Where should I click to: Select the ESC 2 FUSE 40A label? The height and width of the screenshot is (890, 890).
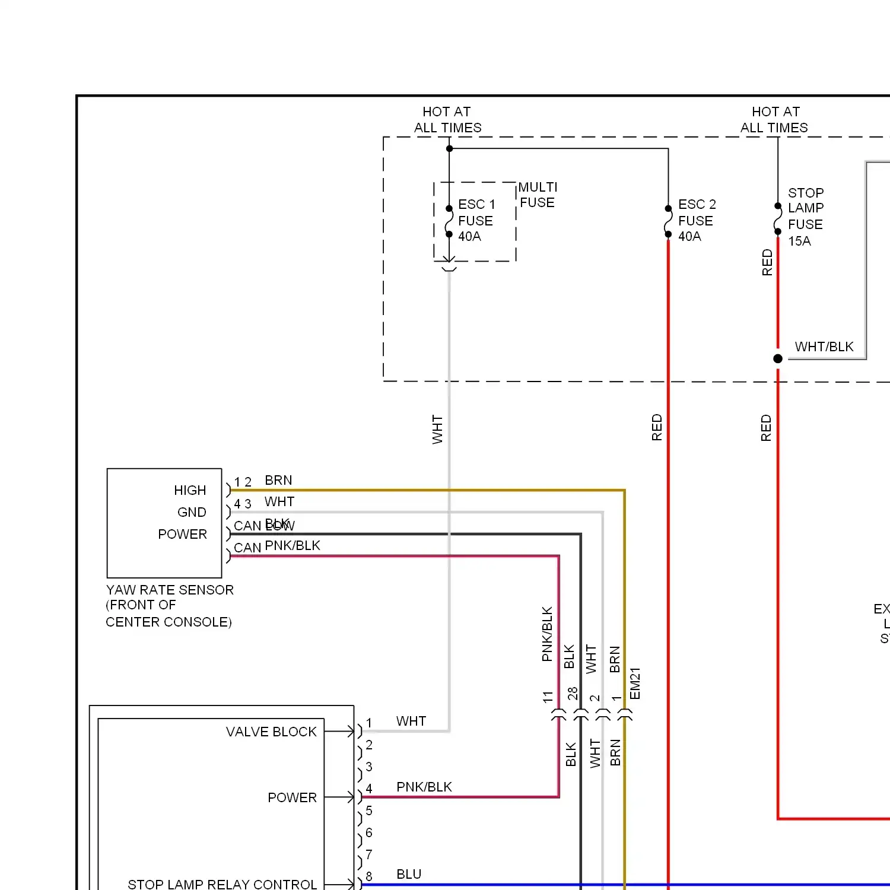point(697,220)
